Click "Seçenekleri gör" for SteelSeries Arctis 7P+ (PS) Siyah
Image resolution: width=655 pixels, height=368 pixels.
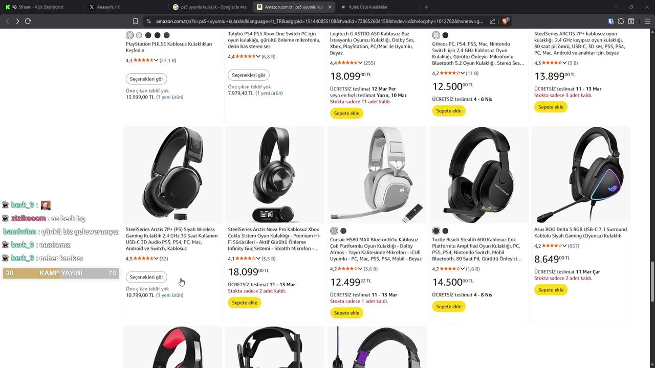click(146, 277)
